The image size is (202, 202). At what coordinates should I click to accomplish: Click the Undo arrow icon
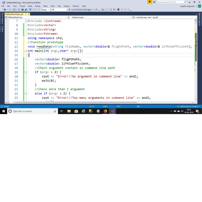click(30, 10)
